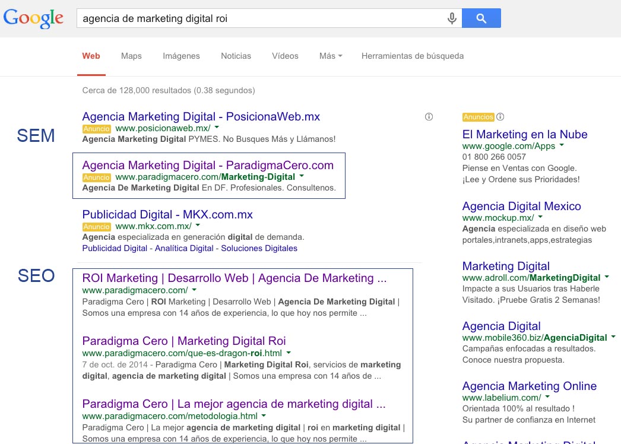Screen dimensions: 621x444
Task: Open Publicidad Digital - MKX.com.mx link
Action: pos(167,214)
